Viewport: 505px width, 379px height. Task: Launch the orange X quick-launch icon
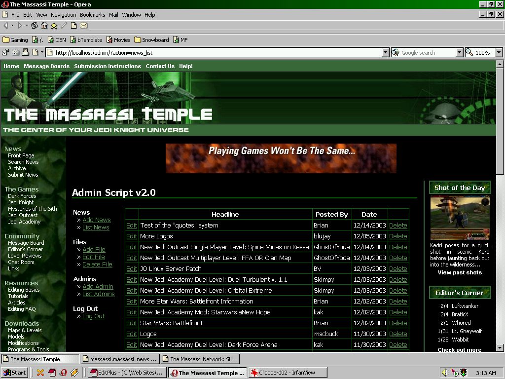(40, 373)
